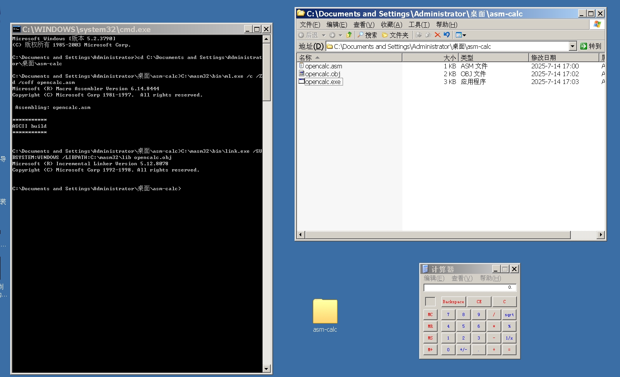The width and height of the screenshot is (620, 377).
Task: Open Back history dropdown arrow in Explorer
Action: (323, 35)
